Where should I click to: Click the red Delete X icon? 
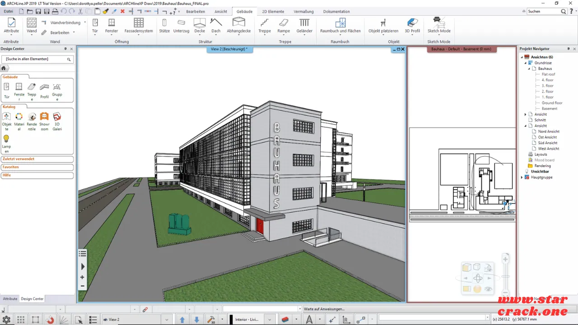coord(122,11)
